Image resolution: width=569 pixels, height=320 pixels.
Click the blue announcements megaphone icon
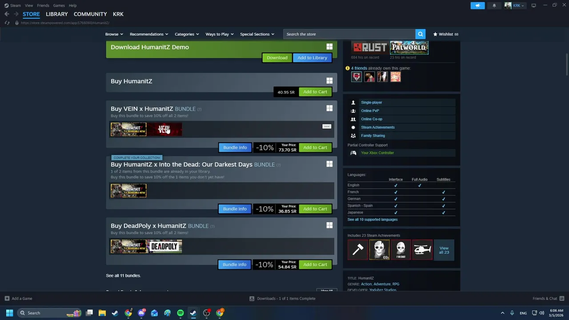click(477, 5)
